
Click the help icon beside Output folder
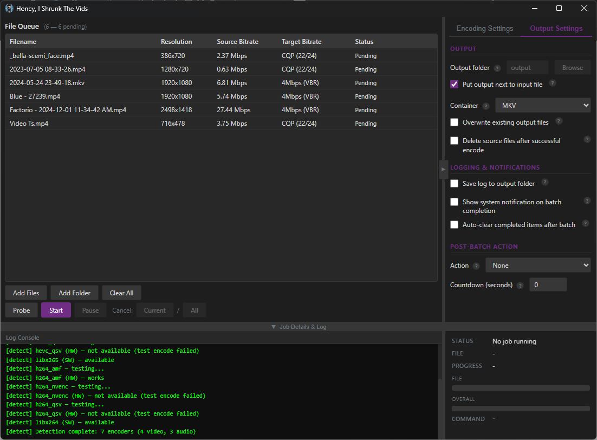tap(497, 68)
